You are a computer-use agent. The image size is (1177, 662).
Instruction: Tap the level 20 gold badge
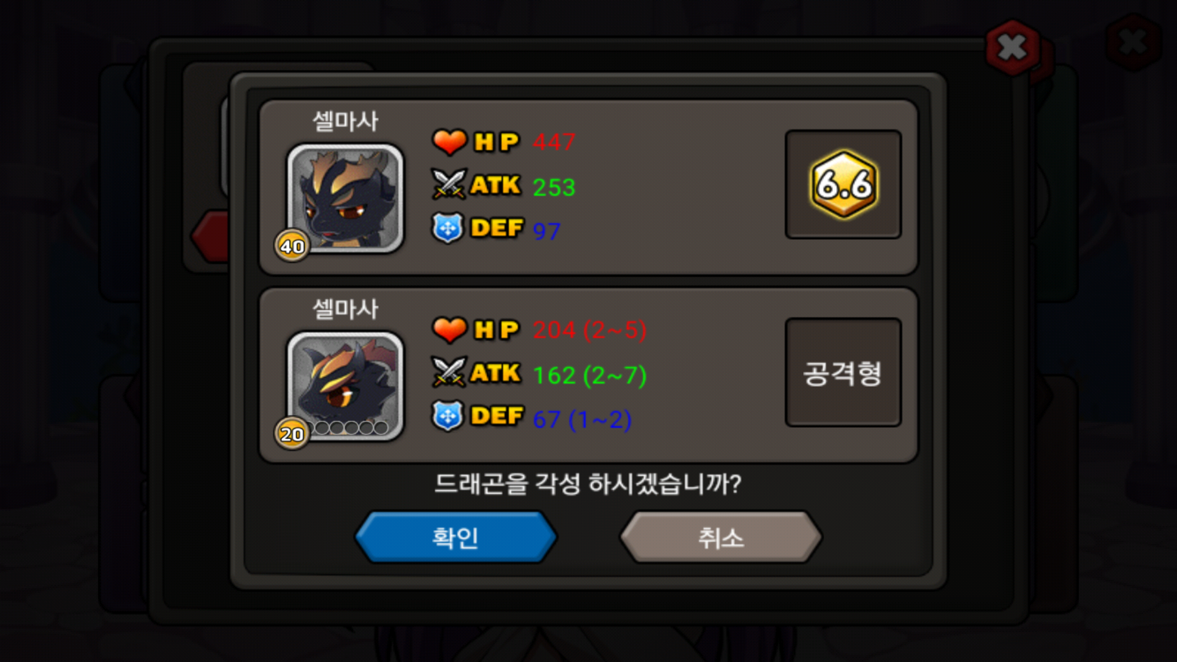(292, 433)
